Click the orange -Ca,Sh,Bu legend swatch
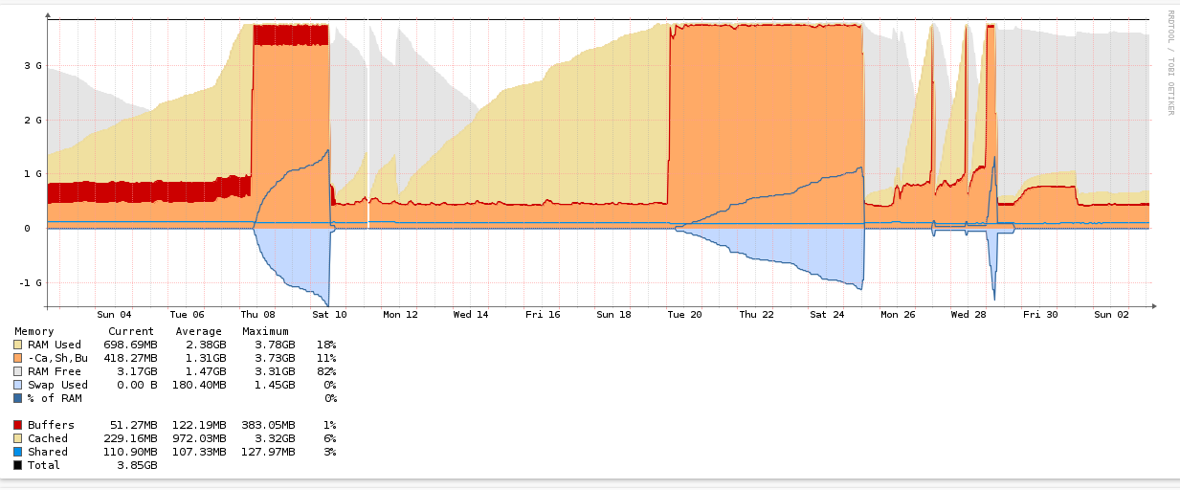The height and width of the screenshot is (490, 1180). click(x=18, y=358)
